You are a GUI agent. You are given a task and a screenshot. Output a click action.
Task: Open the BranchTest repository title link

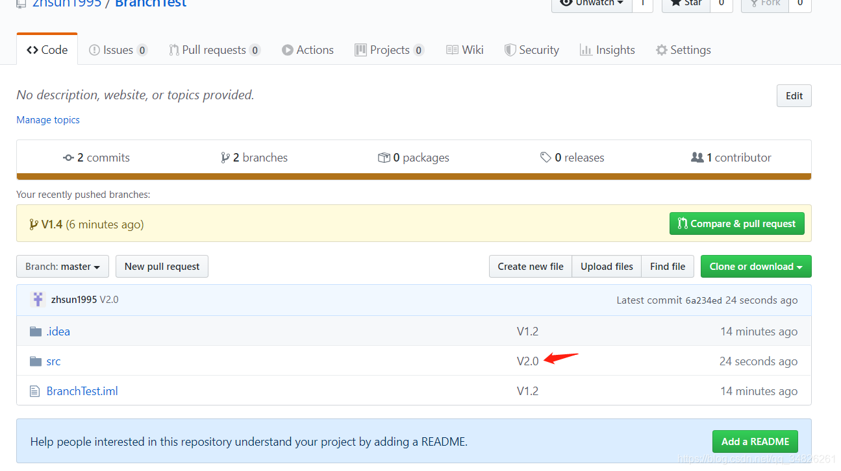coord(151,4)
